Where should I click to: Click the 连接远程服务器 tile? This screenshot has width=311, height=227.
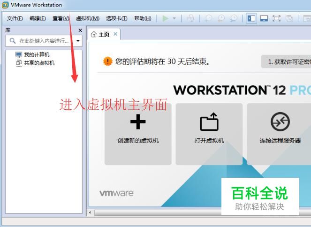(280, 134)
